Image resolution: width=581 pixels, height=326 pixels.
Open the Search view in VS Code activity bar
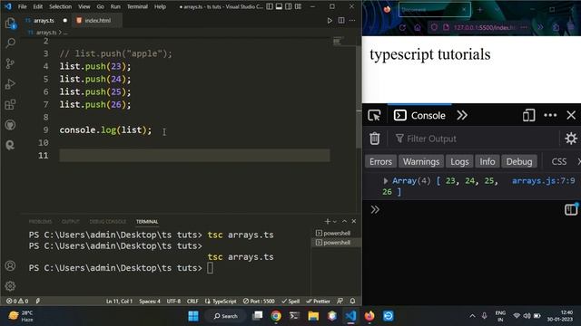[10, 43]
